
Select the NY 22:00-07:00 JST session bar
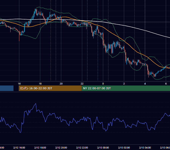[126, 88]
